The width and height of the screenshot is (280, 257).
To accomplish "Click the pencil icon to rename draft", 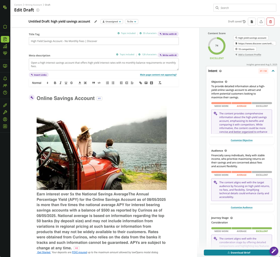I will [96, 22].
